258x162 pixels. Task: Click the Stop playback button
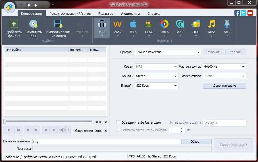tap(18, 130)
